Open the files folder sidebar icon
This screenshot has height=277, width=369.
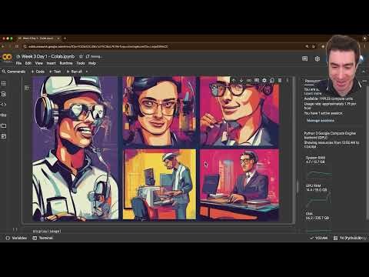point(4,125)
